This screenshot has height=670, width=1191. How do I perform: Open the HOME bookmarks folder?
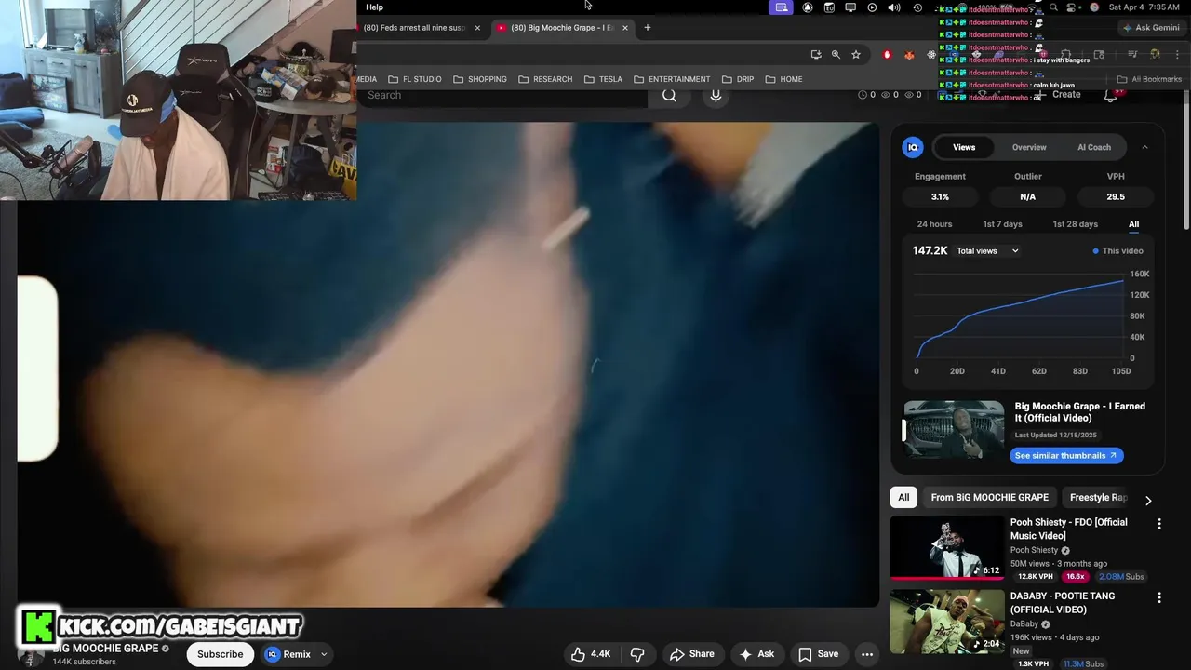pyautogui.click(x=784, y=79)
